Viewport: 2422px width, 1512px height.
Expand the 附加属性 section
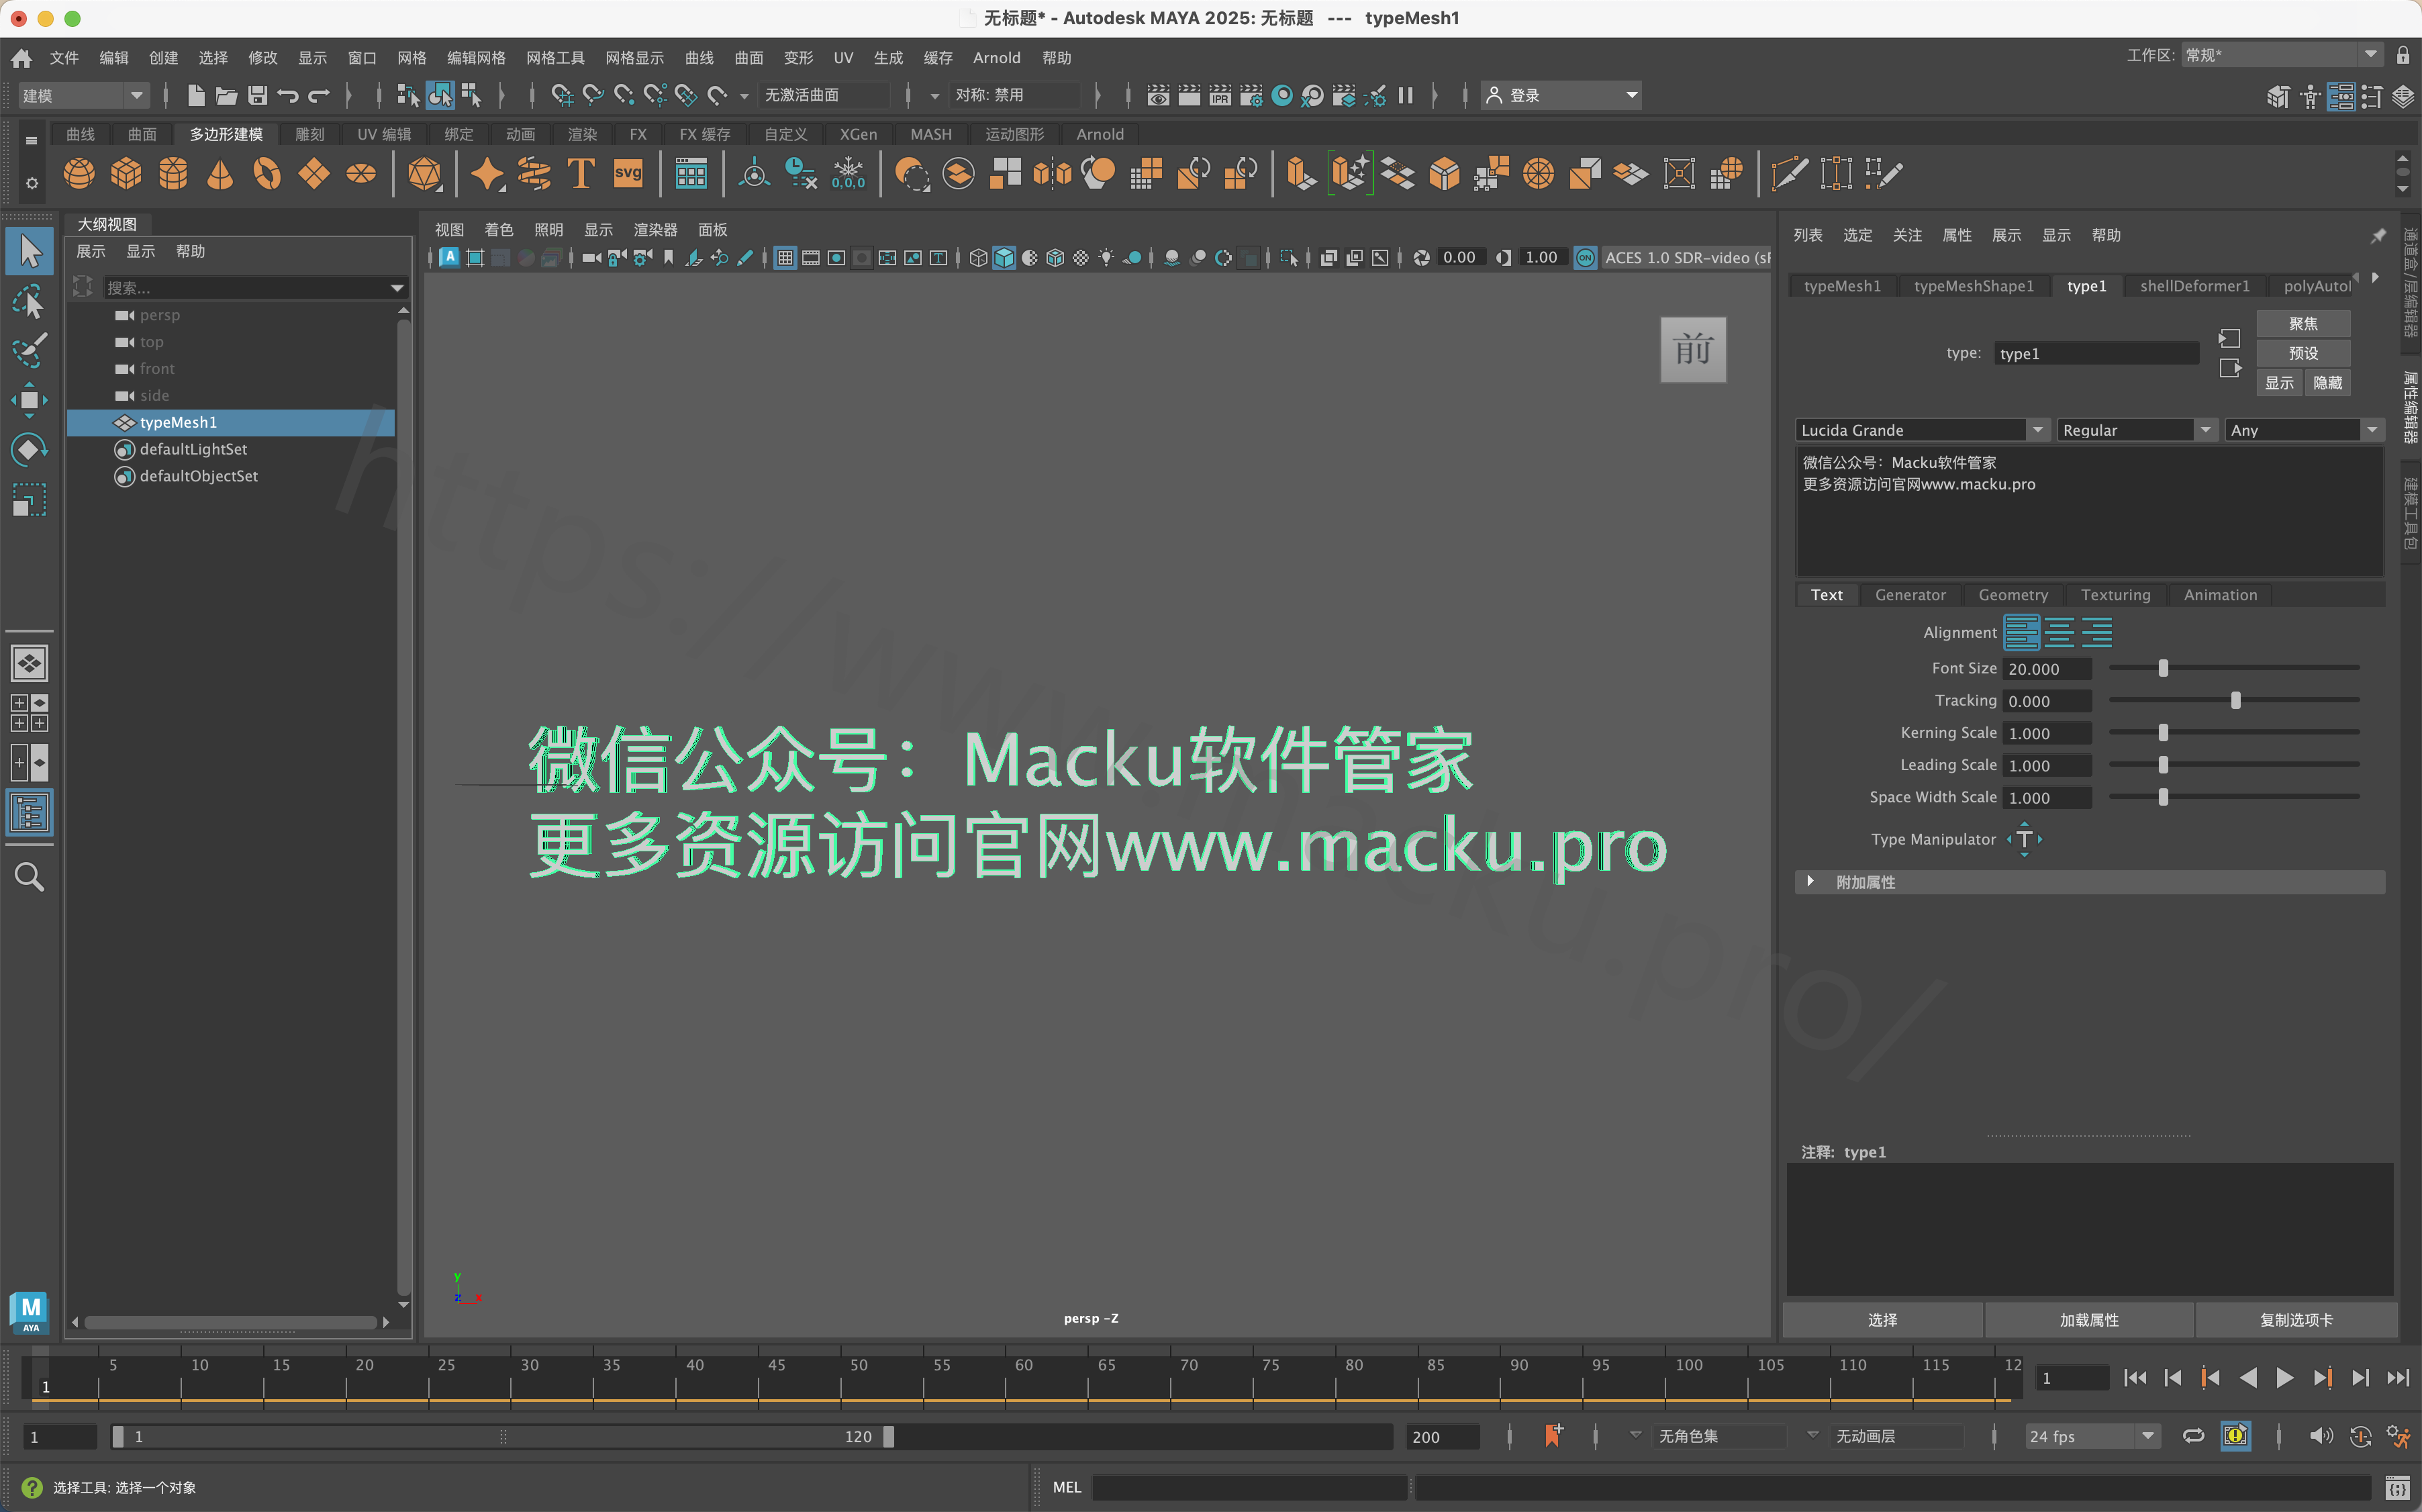tap(2090, 882)
